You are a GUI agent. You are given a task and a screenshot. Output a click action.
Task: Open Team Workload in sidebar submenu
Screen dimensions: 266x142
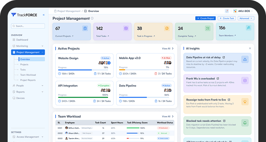click(28, 75)
